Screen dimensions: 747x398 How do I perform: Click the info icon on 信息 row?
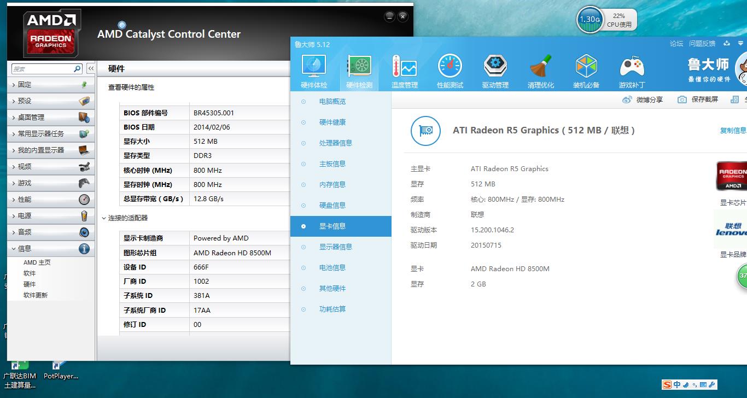84,249
